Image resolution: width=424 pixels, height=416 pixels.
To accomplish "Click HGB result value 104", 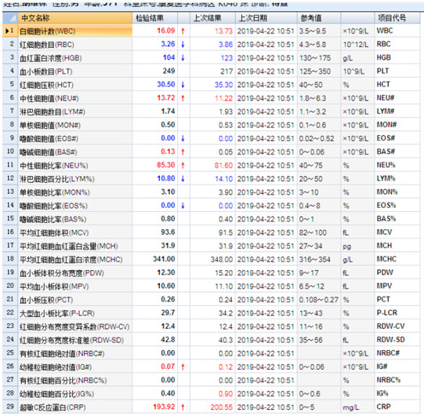I will (169, 57).
